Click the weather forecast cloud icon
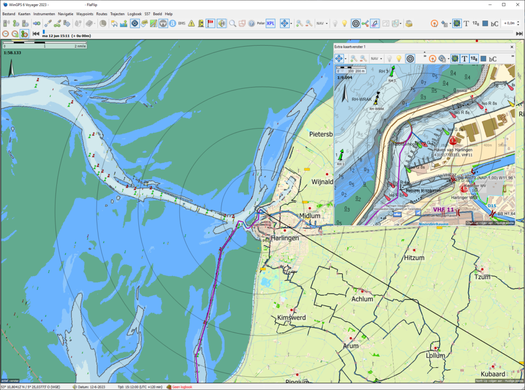The height and width of the screenshot is (390, 525). (114, 24)
